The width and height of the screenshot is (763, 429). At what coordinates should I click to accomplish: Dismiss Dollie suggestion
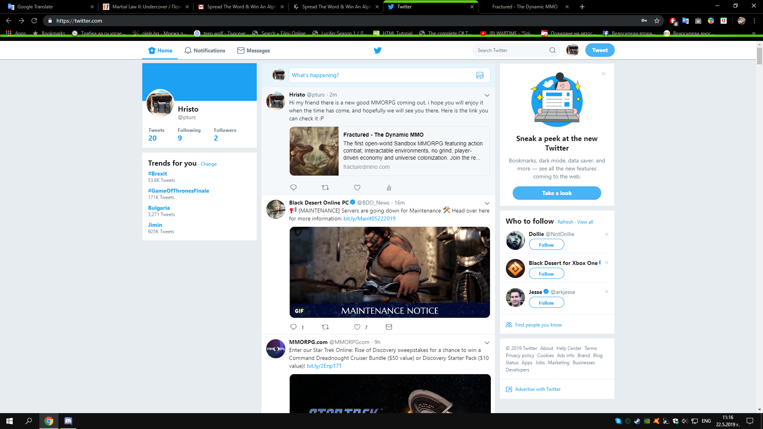[x=606, y=234]
